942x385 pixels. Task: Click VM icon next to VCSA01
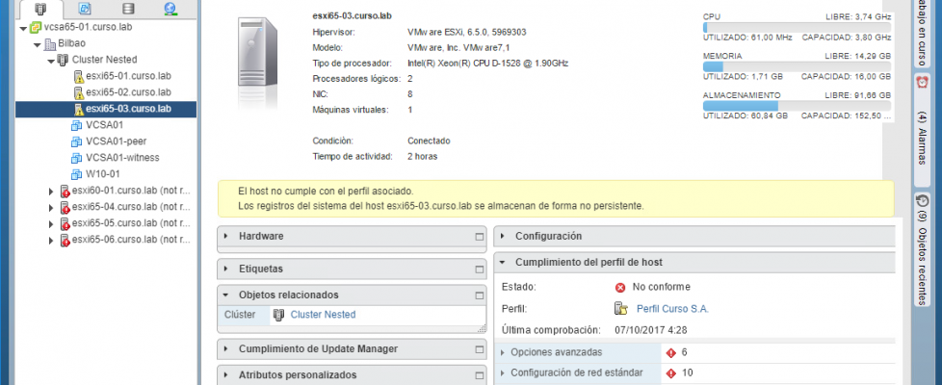pyautogui.click(x=76, y=125)
